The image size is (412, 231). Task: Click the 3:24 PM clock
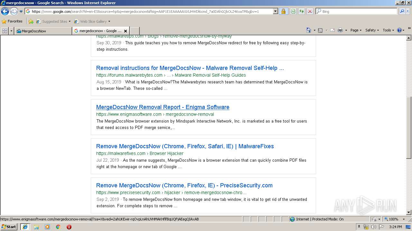(395, 227)
